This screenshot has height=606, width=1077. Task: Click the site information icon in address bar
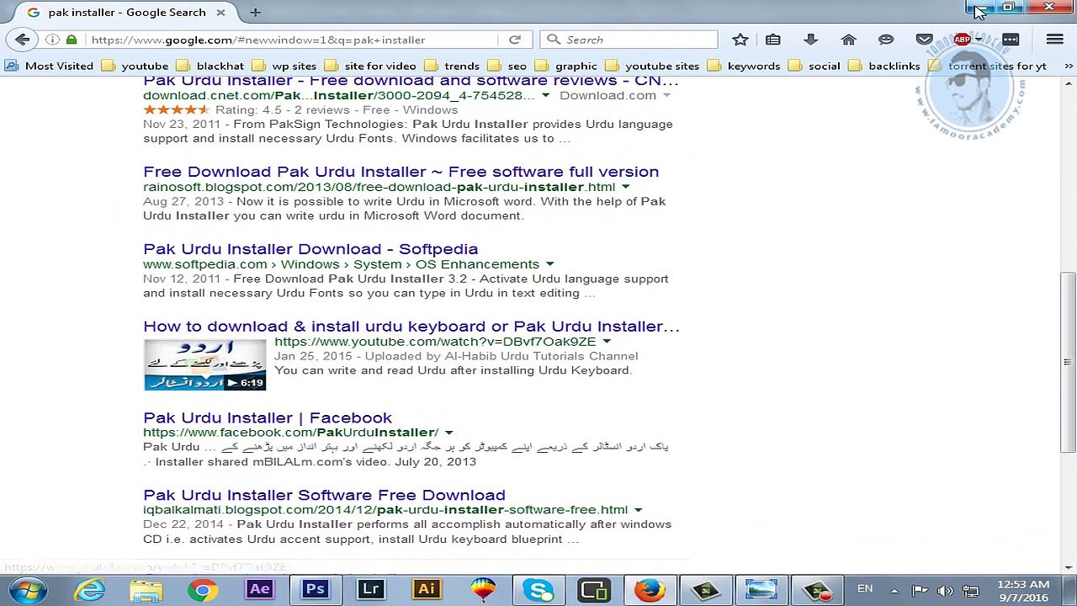[x=52, y=40]
